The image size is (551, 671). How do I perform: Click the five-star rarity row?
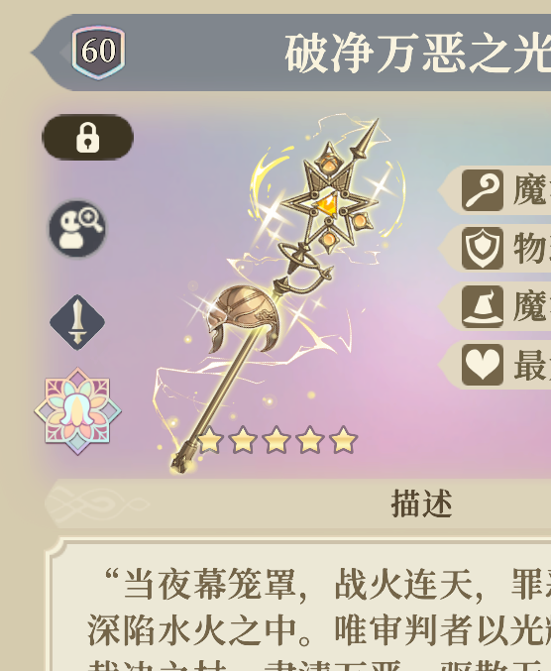[x=276, y=439]
